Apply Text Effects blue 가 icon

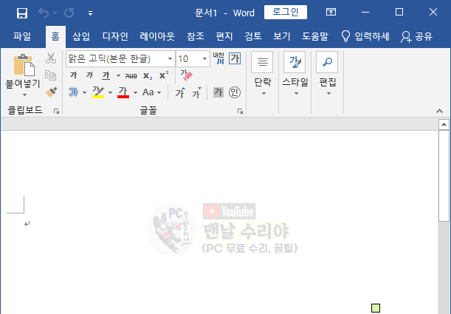coord(73,92)
